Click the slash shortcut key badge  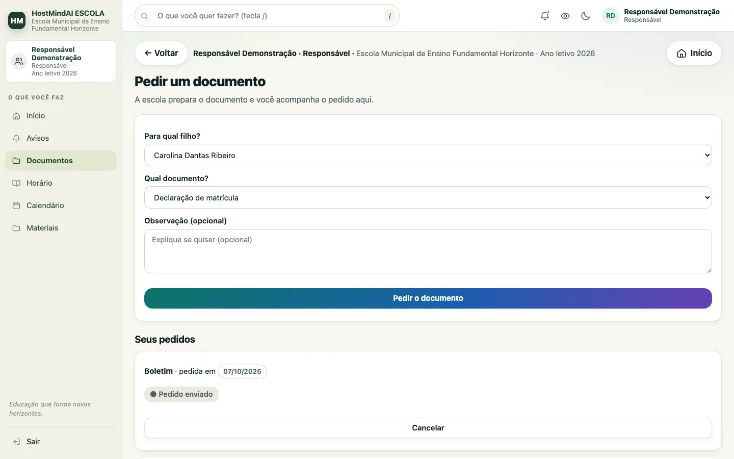pyautogui.click(x=390, y=16)
